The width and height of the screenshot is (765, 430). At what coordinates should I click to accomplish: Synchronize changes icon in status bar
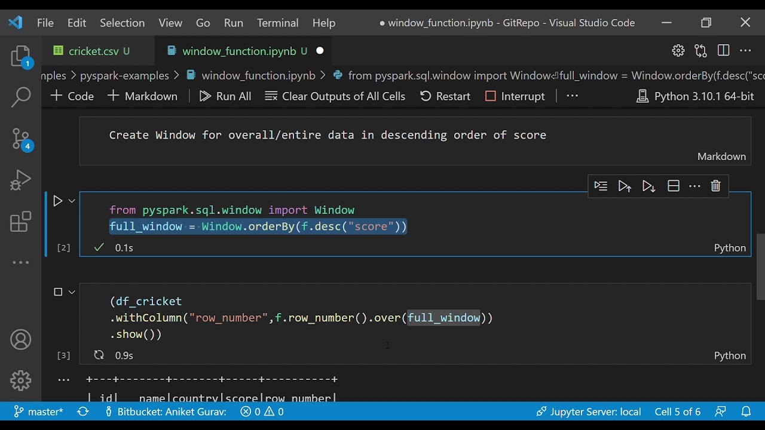tap(82, 411)
